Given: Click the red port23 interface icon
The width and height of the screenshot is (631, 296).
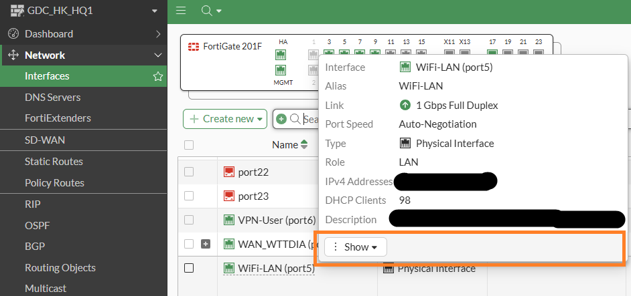Looking at the screenshot, I should [x=229, y=196].
